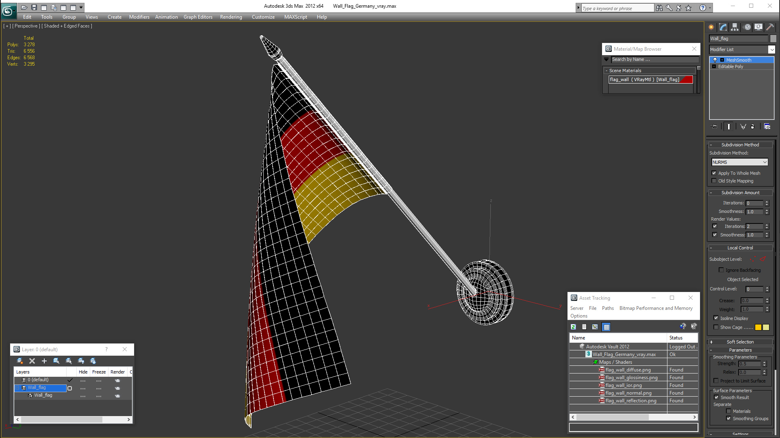Click Create New Layer icon in Layer dialog
Screen dimensions: 780x438
[x=19, y=361]
